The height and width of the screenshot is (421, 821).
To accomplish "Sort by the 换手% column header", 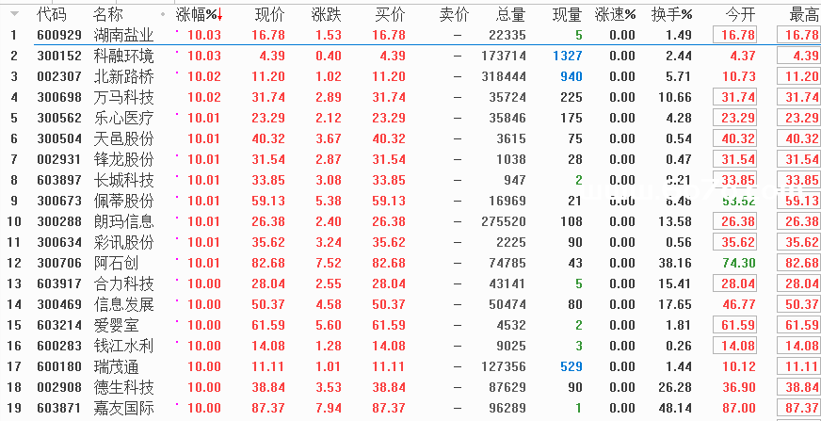I will 672,15.
